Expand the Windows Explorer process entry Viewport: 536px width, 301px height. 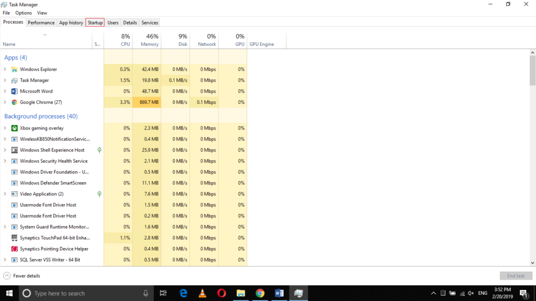point(5,70)
